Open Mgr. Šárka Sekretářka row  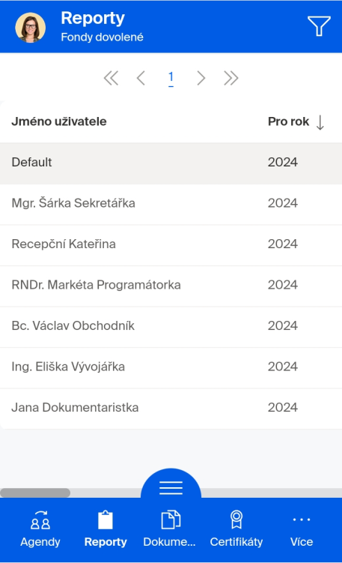[x=171, y=205]
